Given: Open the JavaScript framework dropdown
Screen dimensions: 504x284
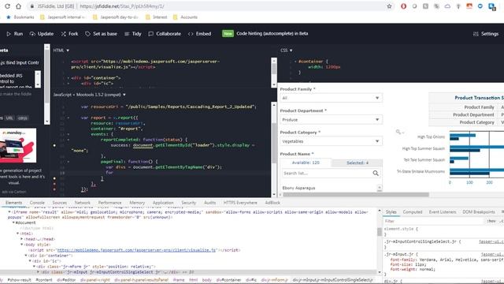Looking at the screenshot, I should [90, 95].
